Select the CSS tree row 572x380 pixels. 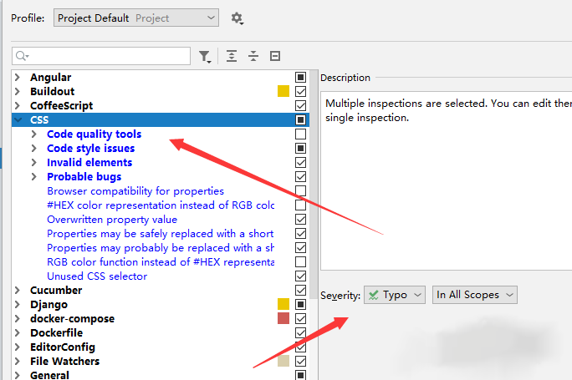click(x=161, y=120)
